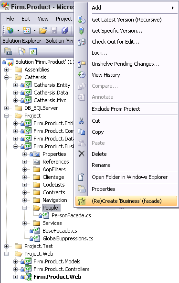Click the Open File folder toolbar icon

pyautogui.click(x=43, y=30)
